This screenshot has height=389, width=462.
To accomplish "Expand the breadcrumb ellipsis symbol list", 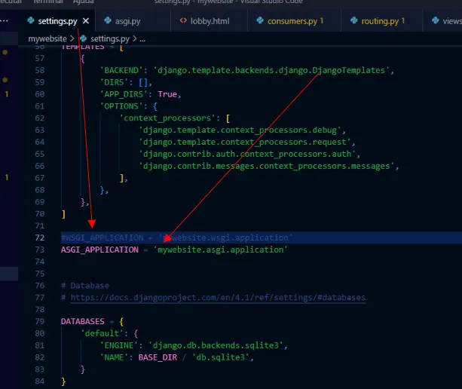I will [x=142, y=38].
